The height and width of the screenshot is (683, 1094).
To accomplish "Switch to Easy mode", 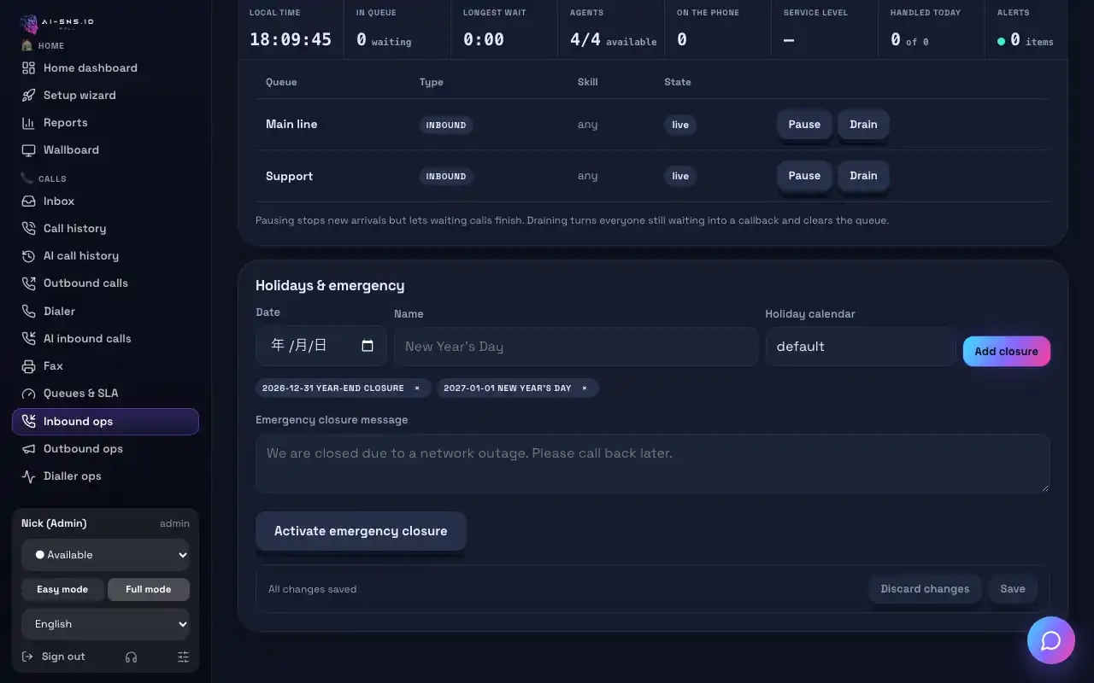I will point(62,589).
